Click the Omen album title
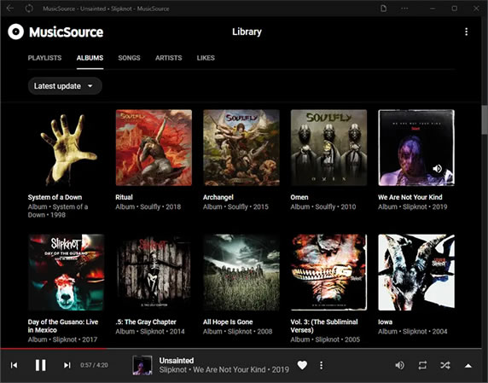 (299, 197)
